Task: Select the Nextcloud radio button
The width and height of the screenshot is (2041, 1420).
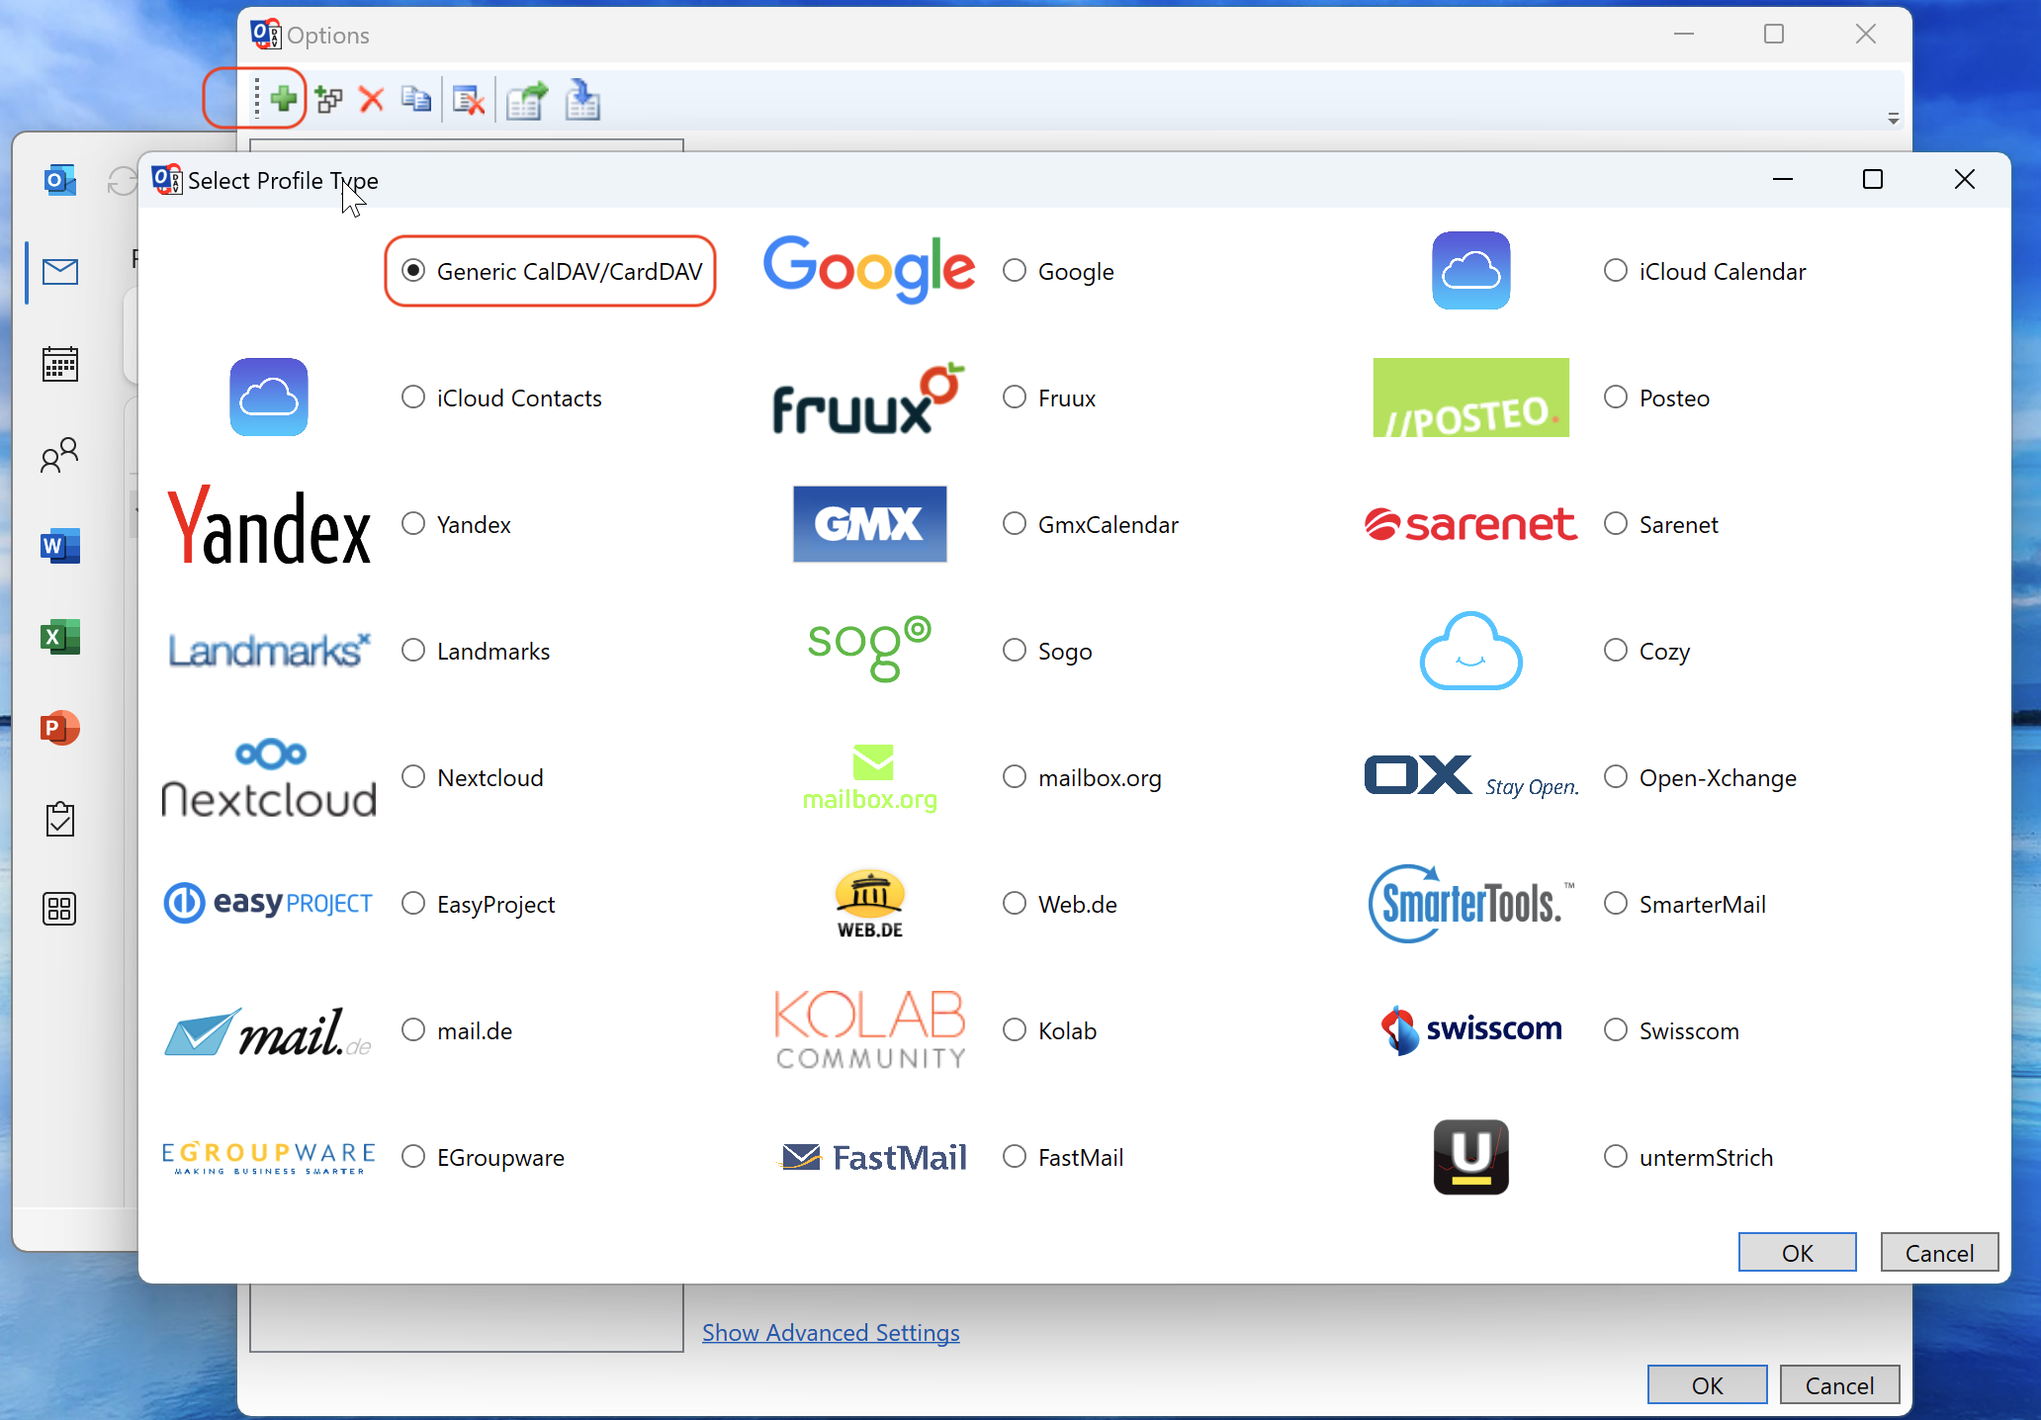Action: click(x=413, y=777)
